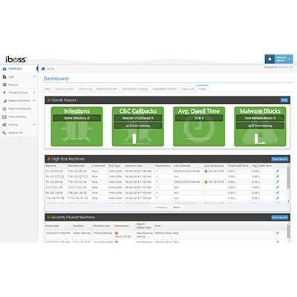Switch to the Bandwidth Shaping tab

(x=135, y=89)
